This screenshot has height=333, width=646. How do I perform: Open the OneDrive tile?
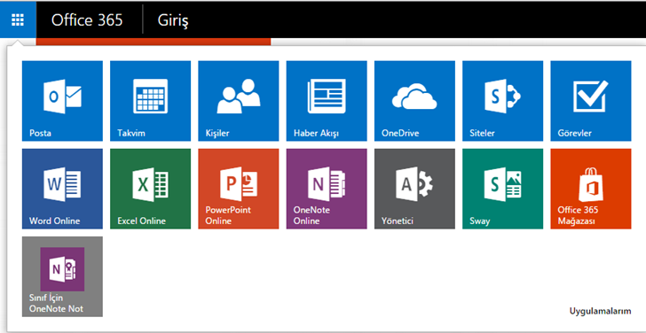click(x=415, y=101)
